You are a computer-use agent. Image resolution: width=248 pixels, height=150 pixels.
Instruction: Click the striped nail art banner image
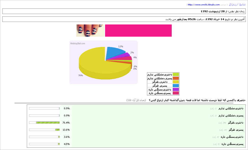point(90,31)
